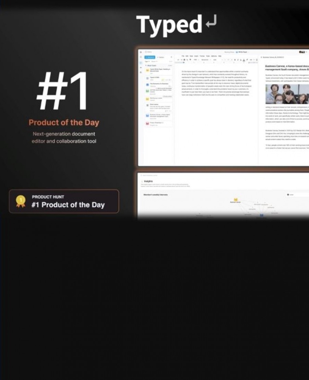This screenshot has height=380, width=309.
Task: Click the collaborator avatars at top right
Action: [302, 52]
